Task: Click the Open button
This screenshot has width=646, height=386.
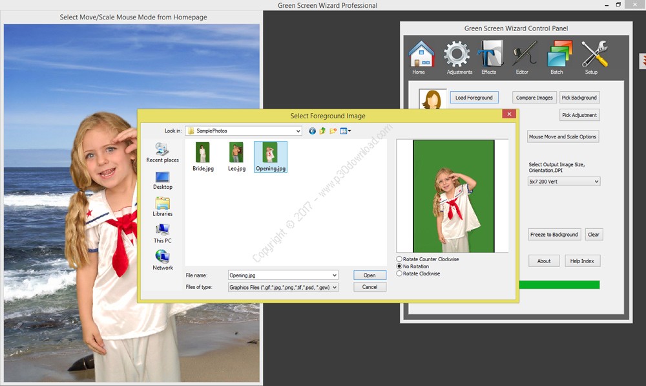Action: pyautogui.click(x=370, y=275)
